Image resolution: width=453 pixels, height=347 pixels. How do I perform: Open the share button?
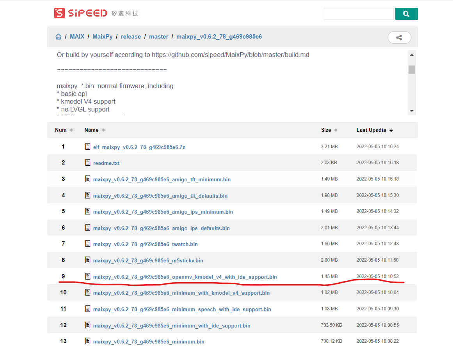click(399, 37)
